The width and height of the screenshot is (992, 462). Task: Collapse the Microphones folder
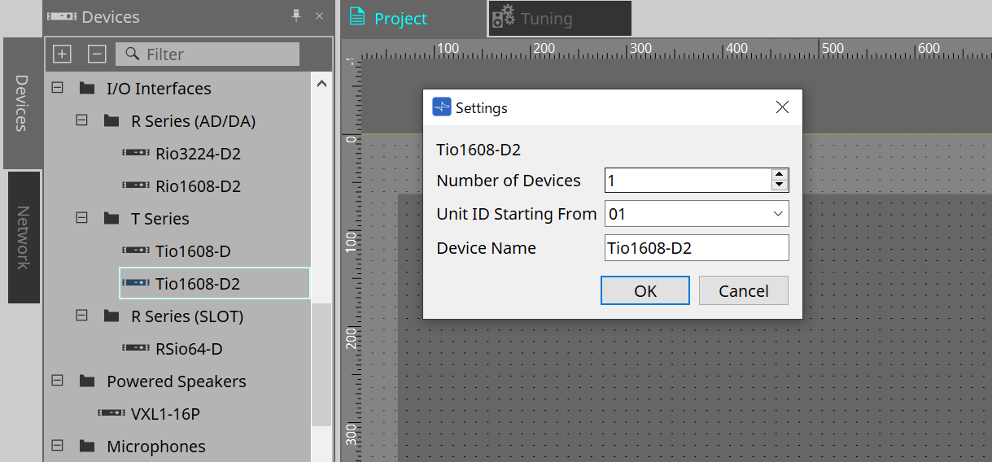(57, 446)
